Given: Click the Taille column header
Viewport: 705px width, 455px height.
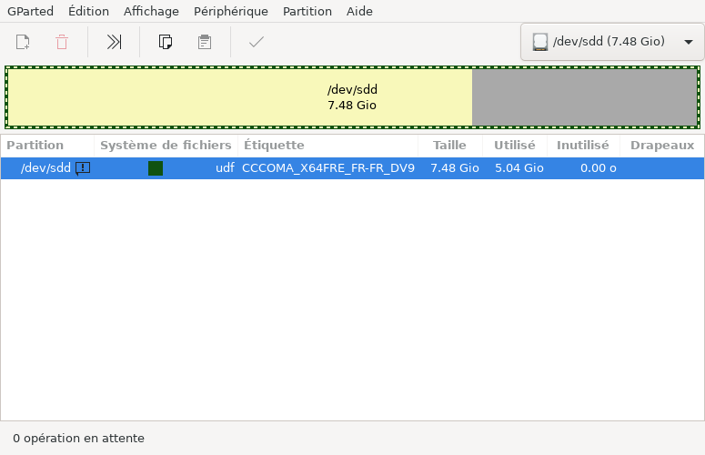Looking at the screenshot, I should click(x=449, y=145).
